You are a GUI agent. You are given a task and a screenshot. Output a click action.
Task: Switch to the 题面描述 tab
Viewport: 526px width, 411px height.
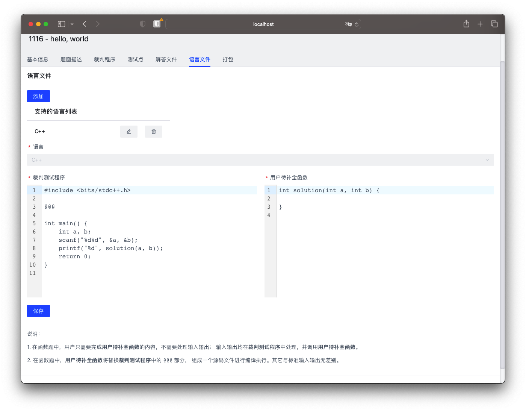71,59
